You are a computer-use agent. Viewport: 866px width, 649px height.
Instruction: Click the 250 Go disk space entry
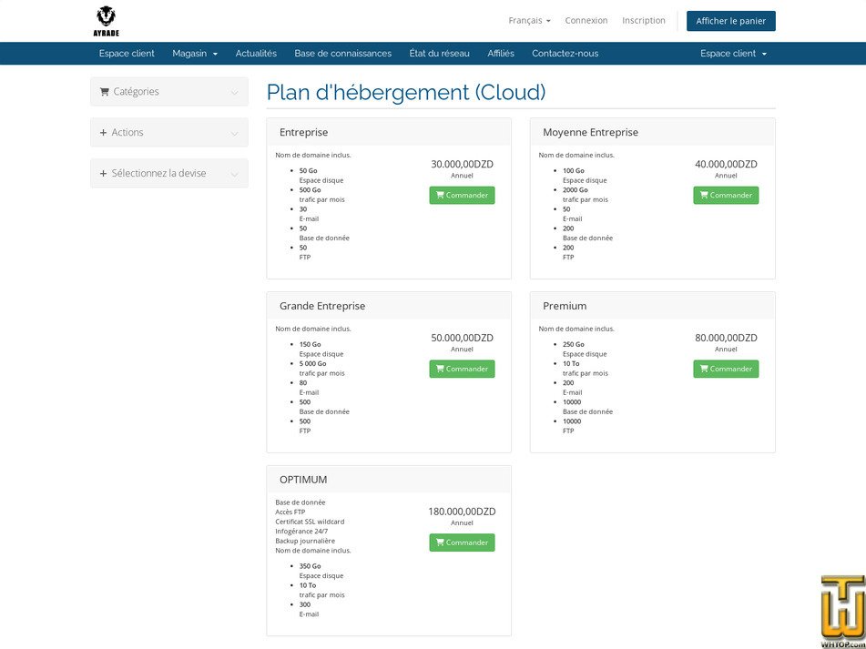[x=574, y=344]
